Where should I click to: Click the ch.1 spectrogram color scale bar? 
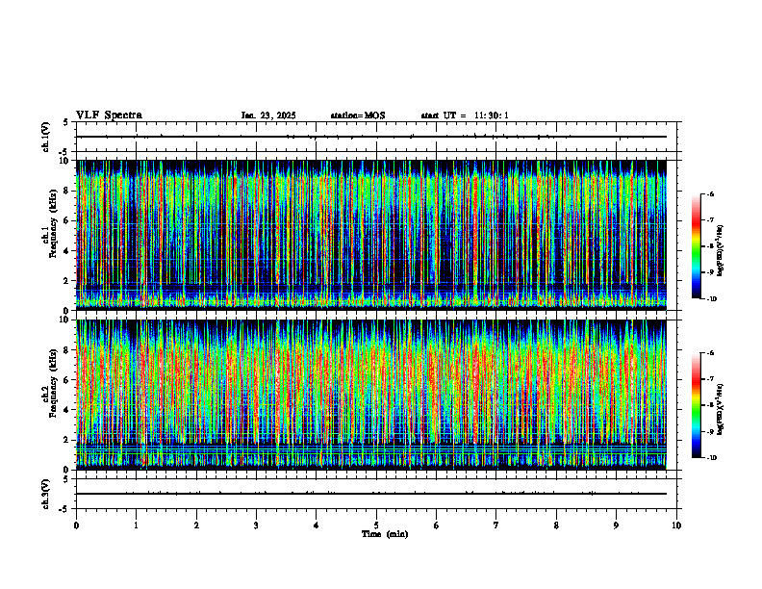pyautogui.click(x=696, y=246)
